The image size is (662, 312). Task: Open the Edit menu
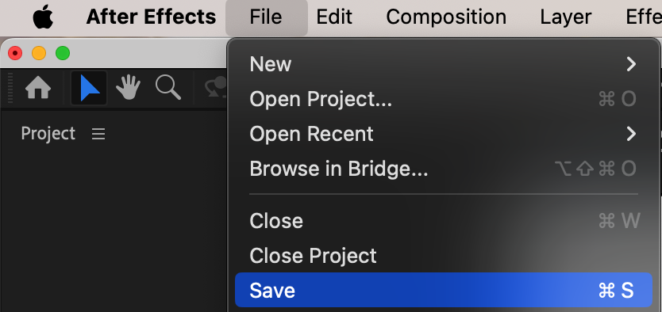334,17
